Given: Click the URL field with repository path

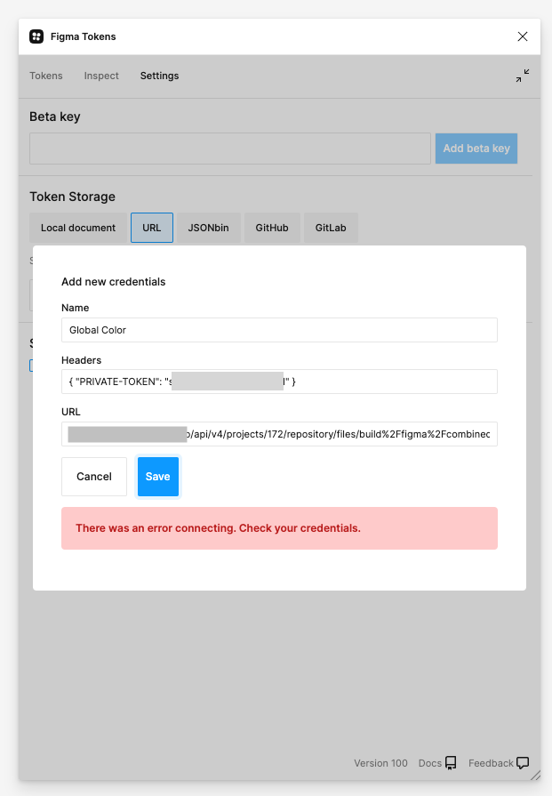Looking at the screenshot, I should pos(280,434).
